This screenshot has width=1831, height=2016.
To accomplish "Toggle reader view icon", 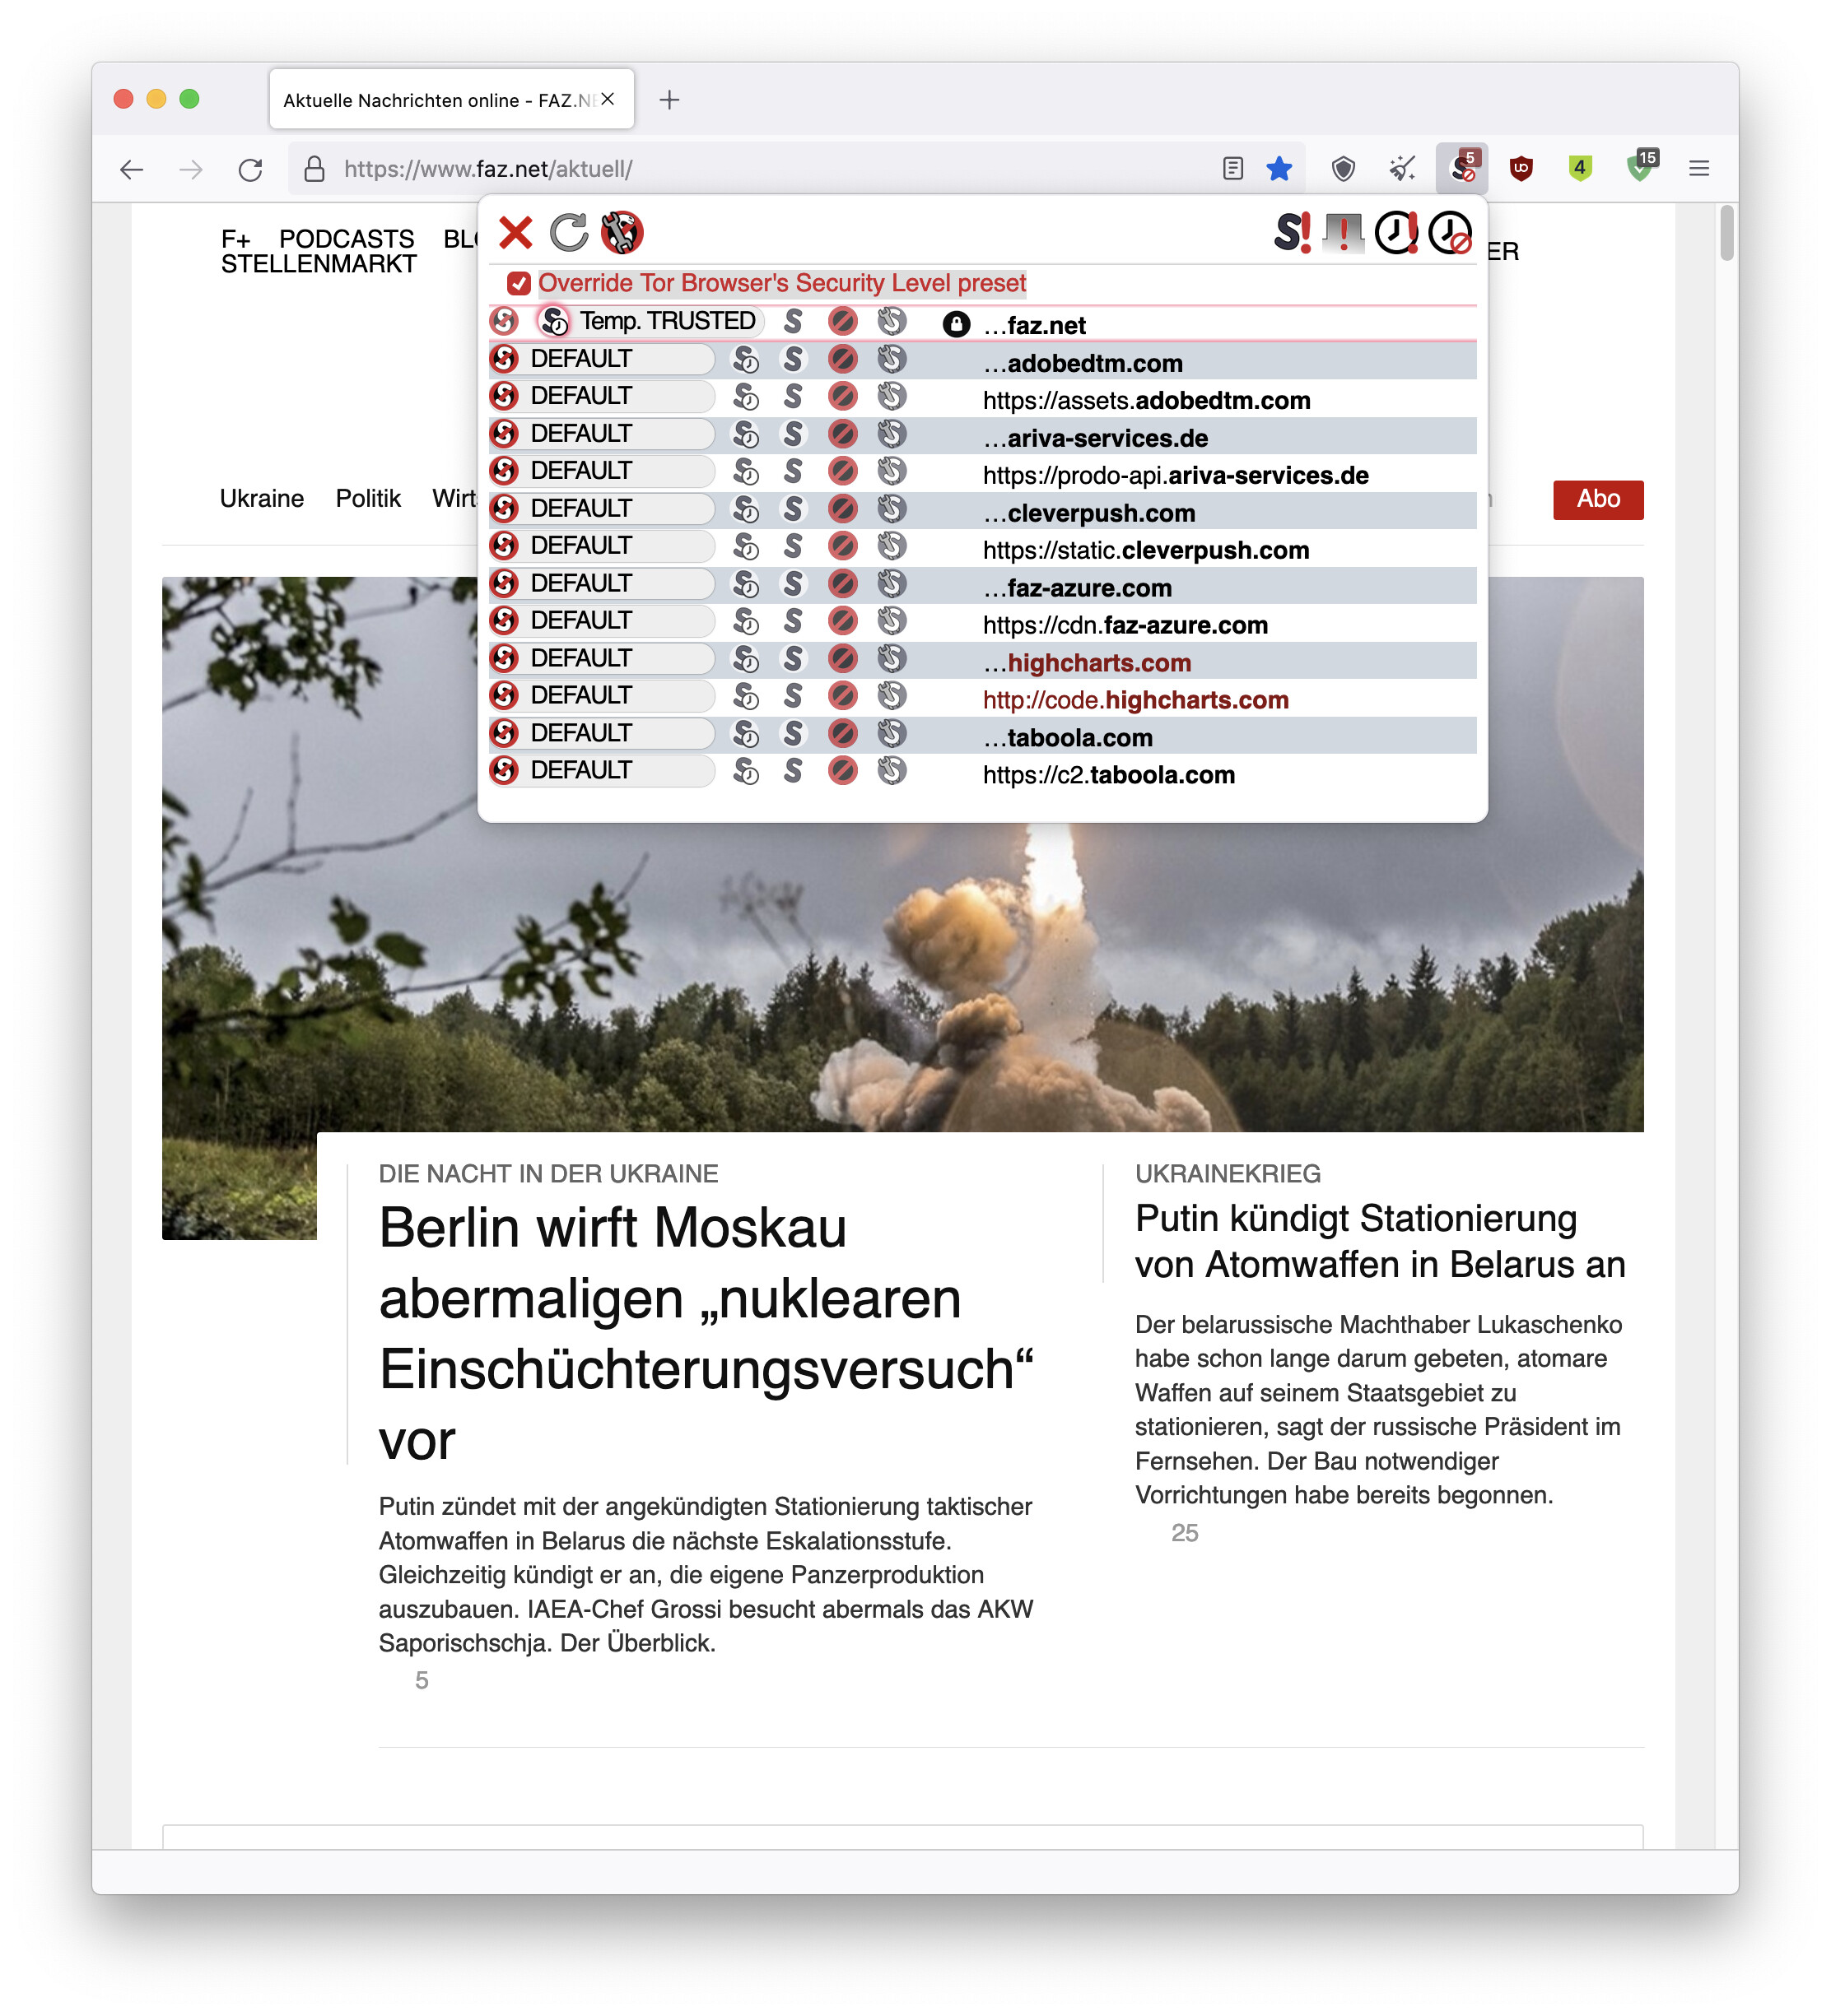I will [x=1232, y=169].
